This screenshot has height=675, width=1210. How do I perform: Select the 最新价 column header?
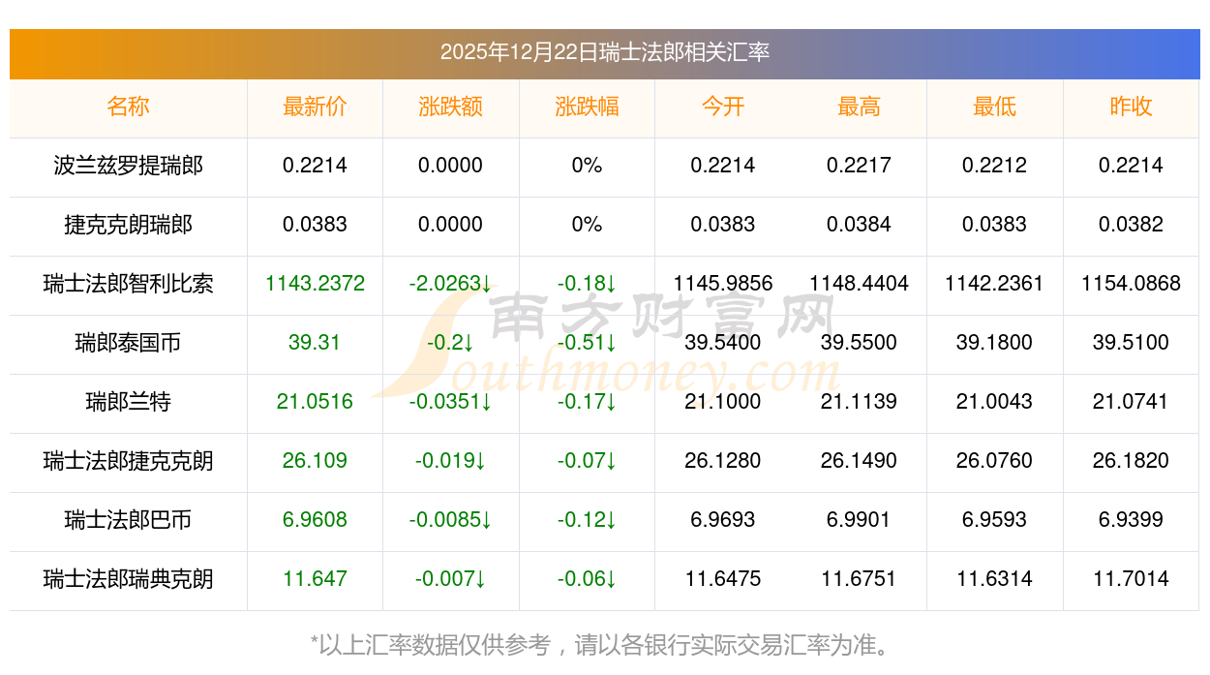(315, 107)
